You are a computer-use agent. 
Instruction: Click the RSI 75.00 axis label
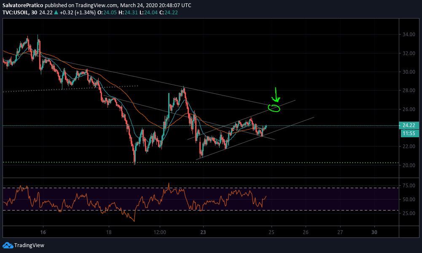(409, 186)
